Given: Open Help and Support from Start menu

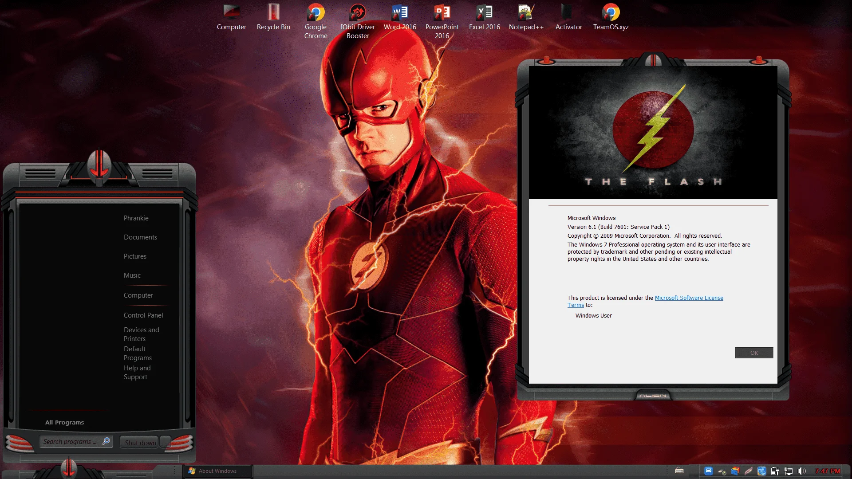Looking at the screenshot, I should point(137,373).
